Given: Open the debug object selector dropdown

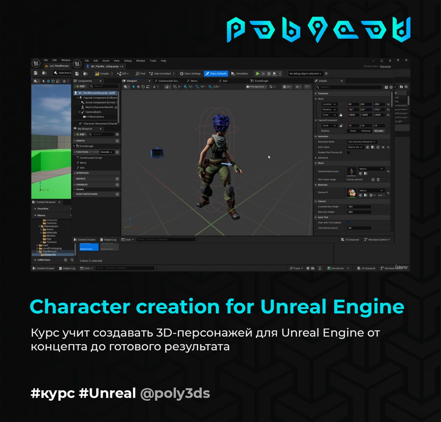Looking at the screenshot, I should pos(305,74).
